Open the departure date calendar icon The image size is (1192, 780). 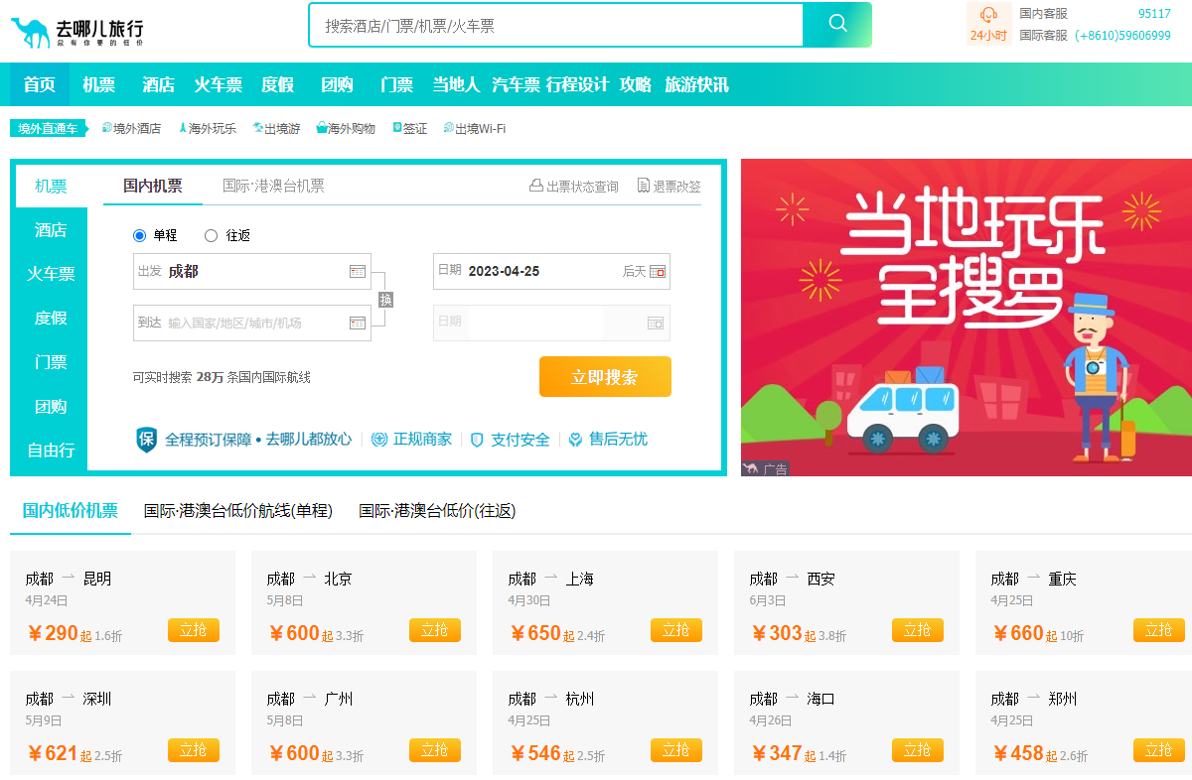pos(657,271)
